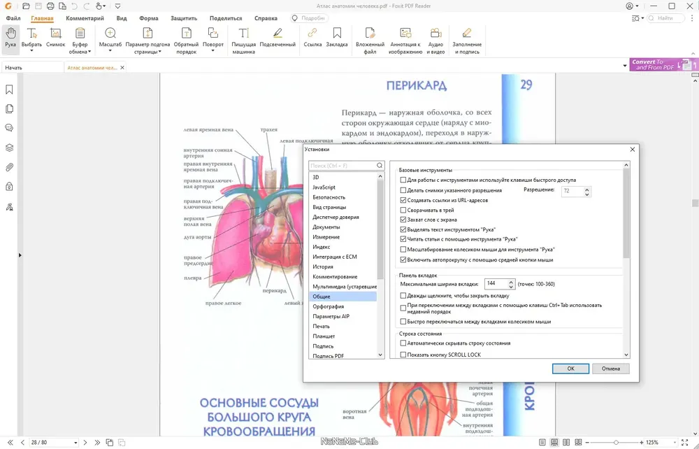Open the tab list dropdown arrow
The width and height of the screenshot is (699, 449).
pos(624,66)
